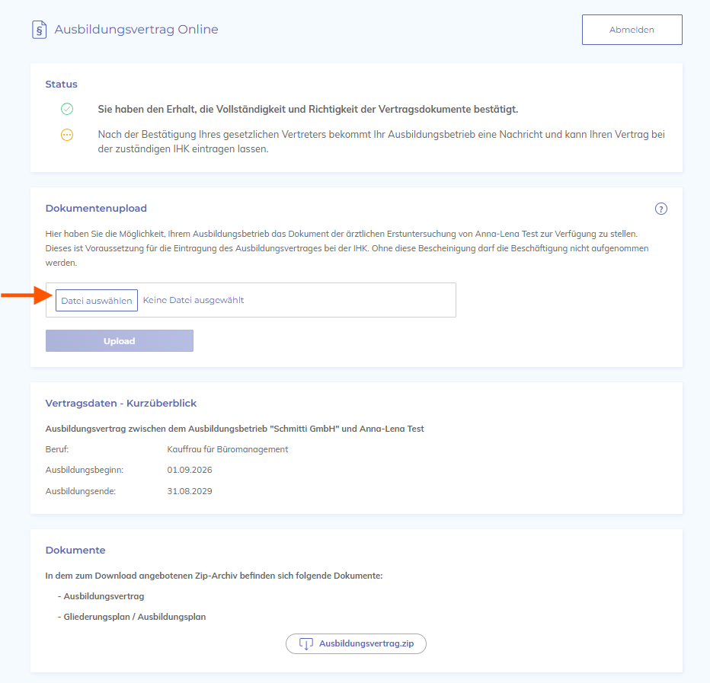Click the green checkmark status icon

[x=67, y=109]
